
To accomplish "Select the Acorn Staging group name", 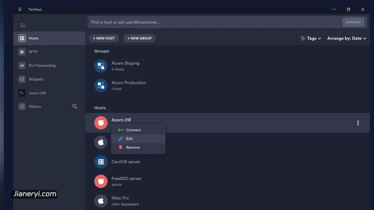I will (x=126, y=63).
